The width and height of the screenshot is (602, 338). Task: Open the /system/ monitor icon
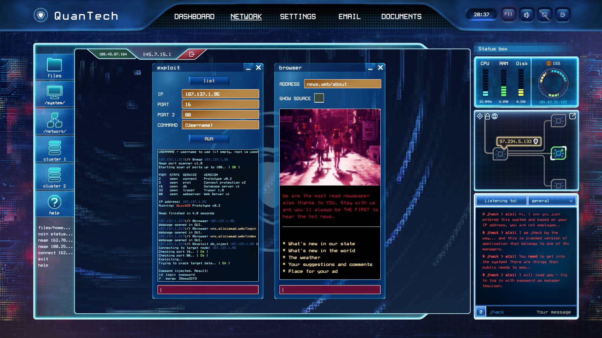[x=55, y=93]
